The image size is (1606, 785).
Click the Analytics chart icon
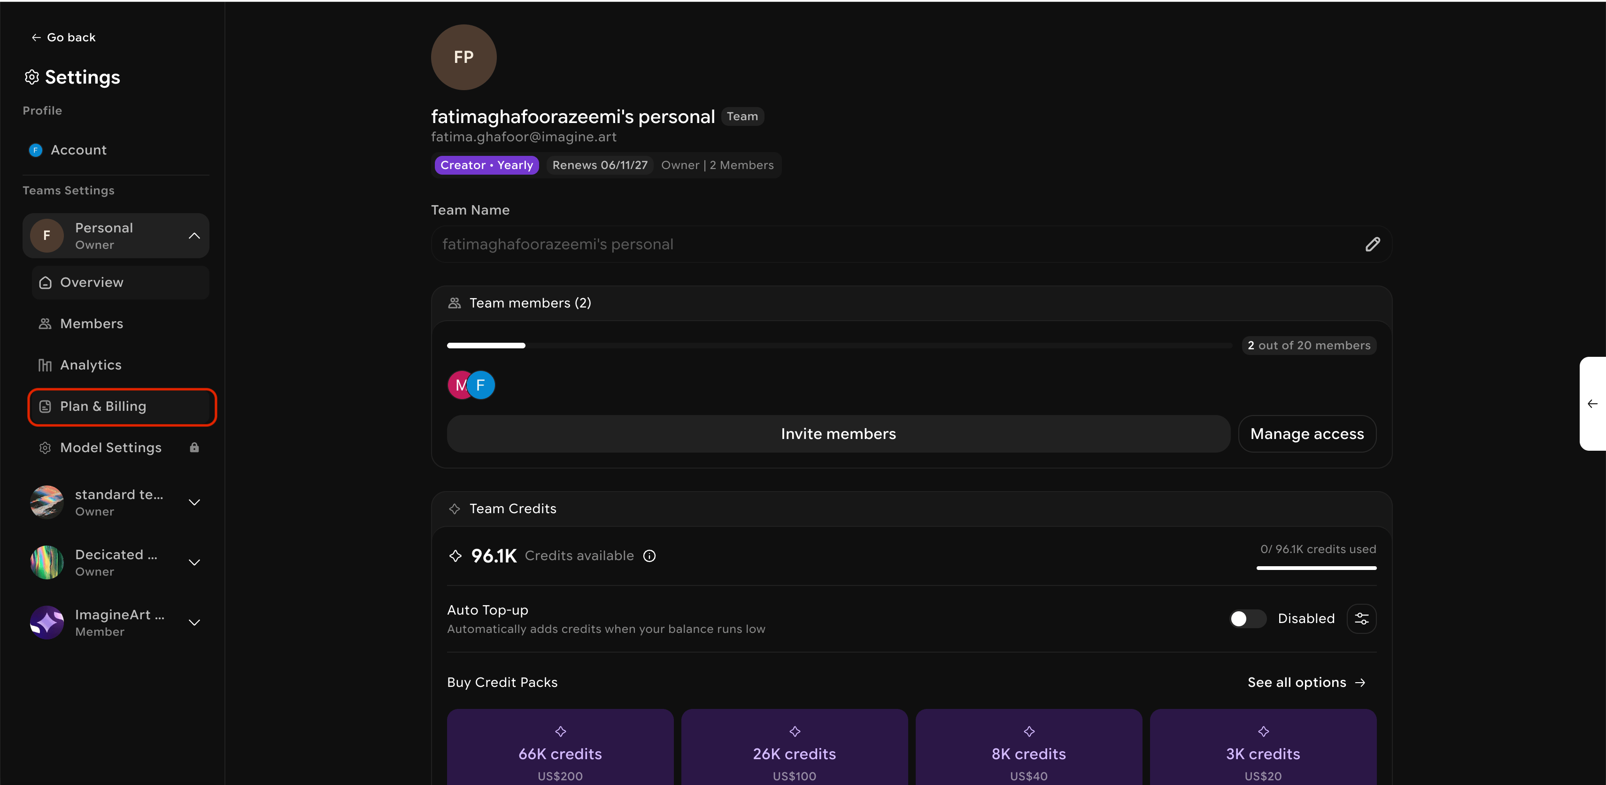pos(45,365)
